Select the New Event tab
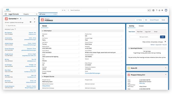The width and height of the screenshot is (172, 98). pos(132,32)
